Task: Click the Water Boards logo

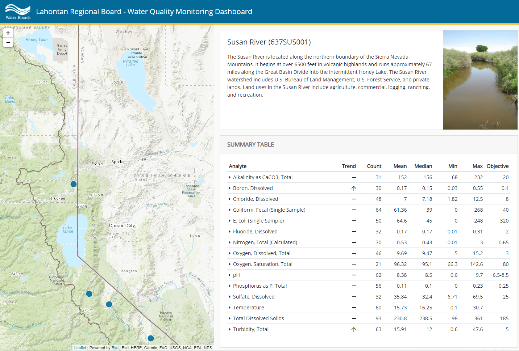Action: 18,12
